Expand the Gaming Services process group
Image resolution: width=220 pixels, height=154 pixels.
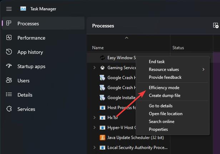(x=94, y=67)
